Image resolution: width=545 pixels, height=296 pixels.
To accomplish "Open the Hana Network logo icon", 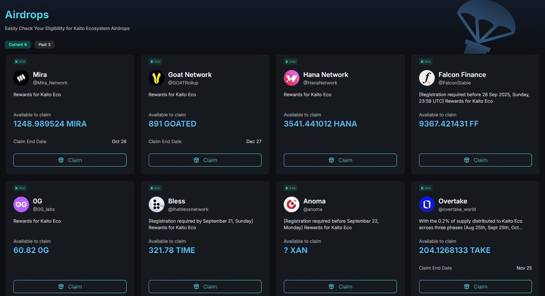I will (292, 78).
